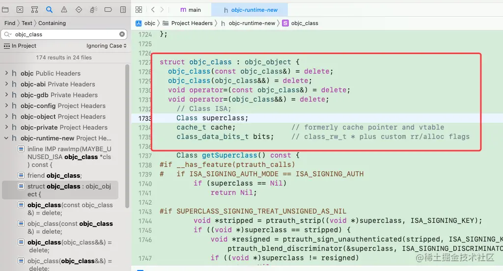The image size is (503, 271).
Task: Switch to the main tab
Action: [x=191, y=10]
